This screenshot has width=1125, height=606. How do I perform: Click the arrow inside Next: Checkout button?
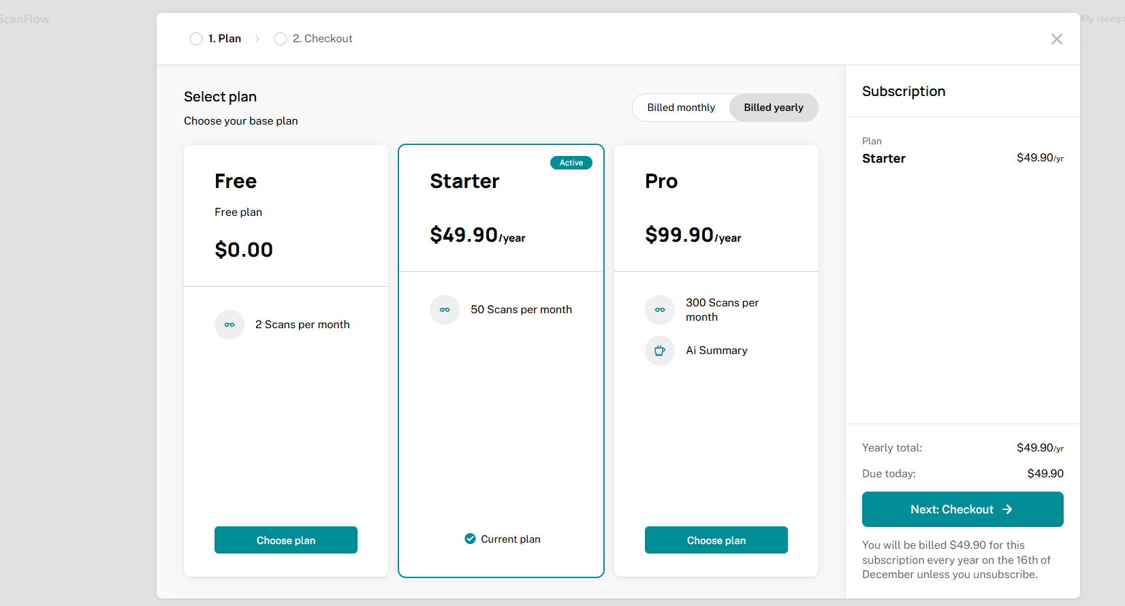pos(1008,509)
